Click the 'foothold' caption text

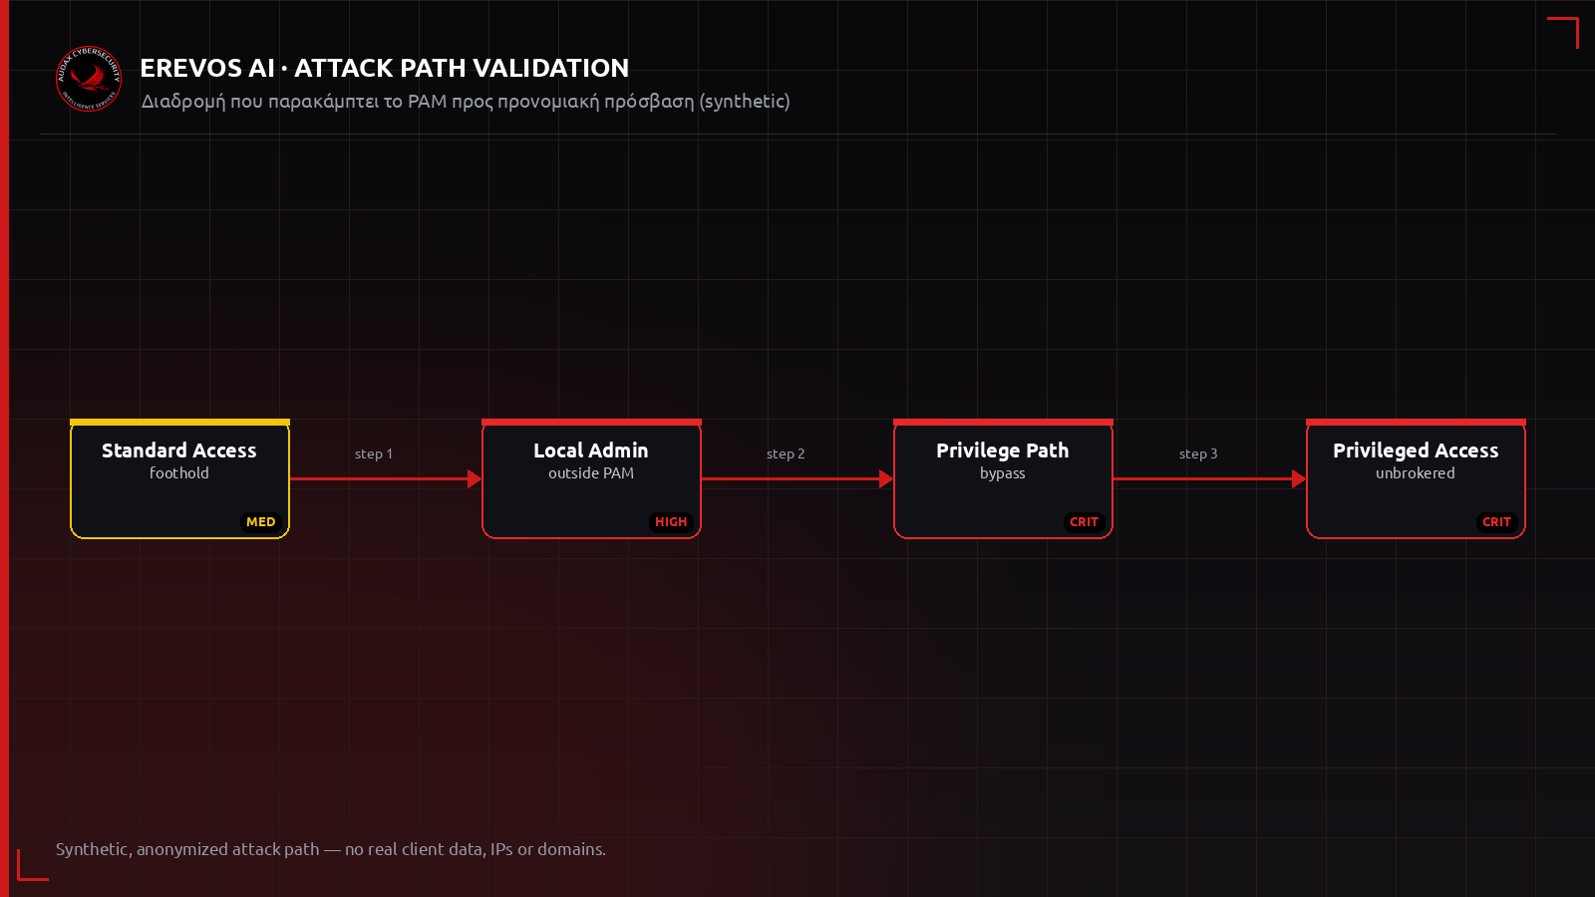point(179,473)
